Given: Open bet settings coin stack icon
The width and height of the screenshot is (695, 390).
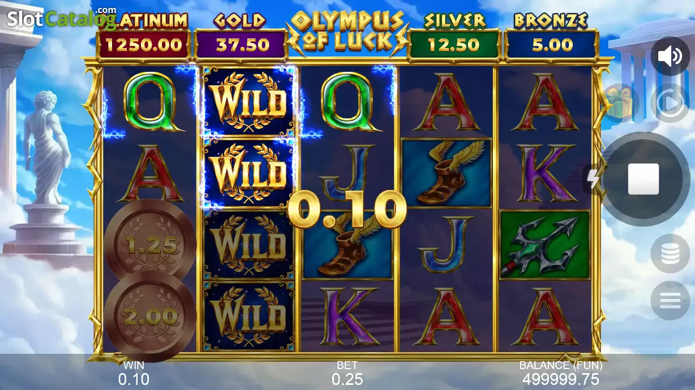Looking at the screenshot, I should point(670,254).
